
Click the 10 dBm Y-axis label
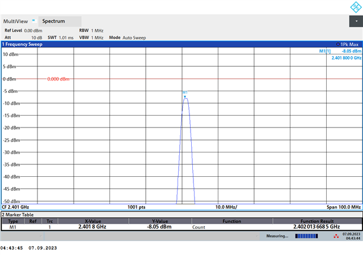click(10, 54)
